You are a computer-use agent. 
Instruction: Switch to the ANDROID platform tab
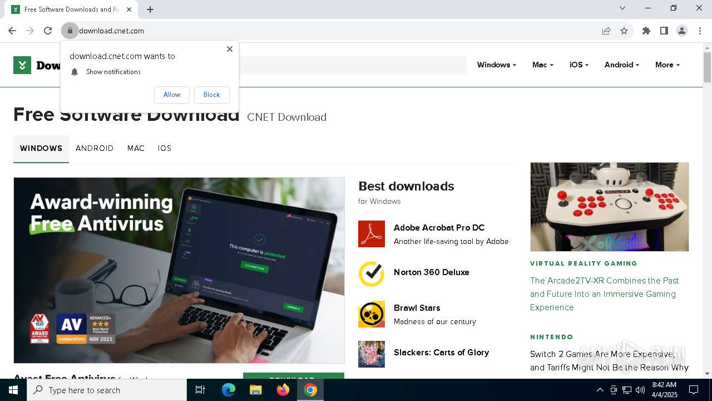[95, 149]
